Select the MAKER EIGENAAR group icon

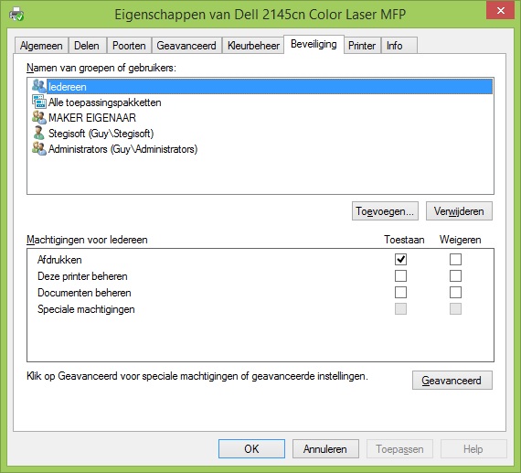point(39,117)
